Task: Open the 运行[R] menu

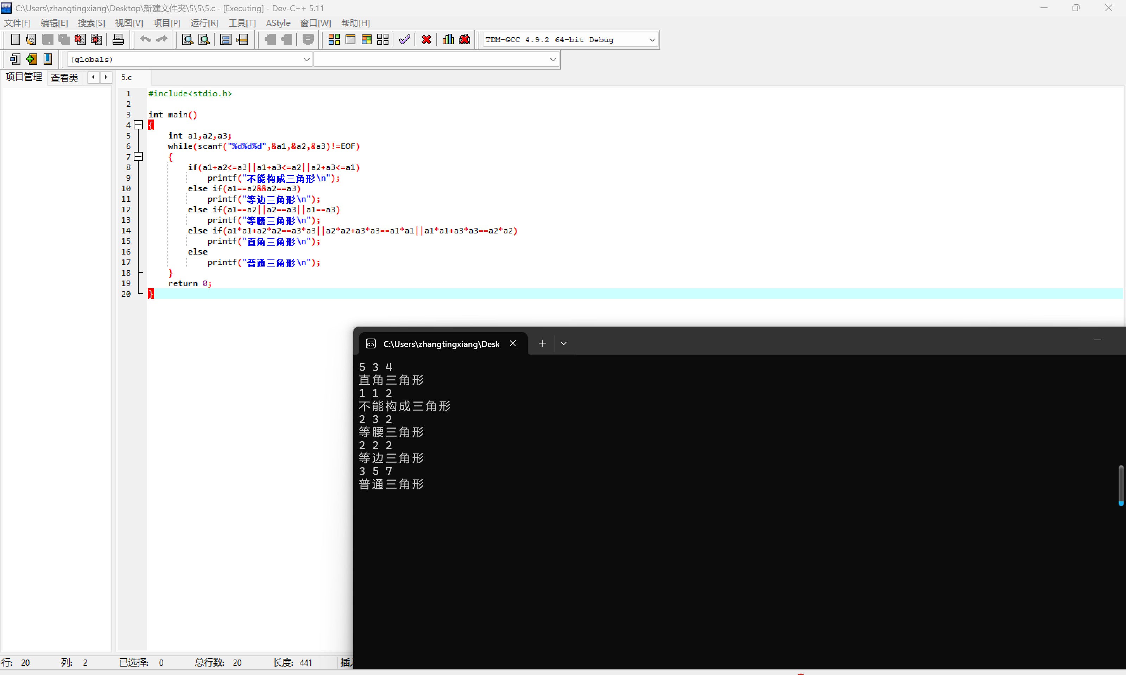Action: [x=204, y=23]
